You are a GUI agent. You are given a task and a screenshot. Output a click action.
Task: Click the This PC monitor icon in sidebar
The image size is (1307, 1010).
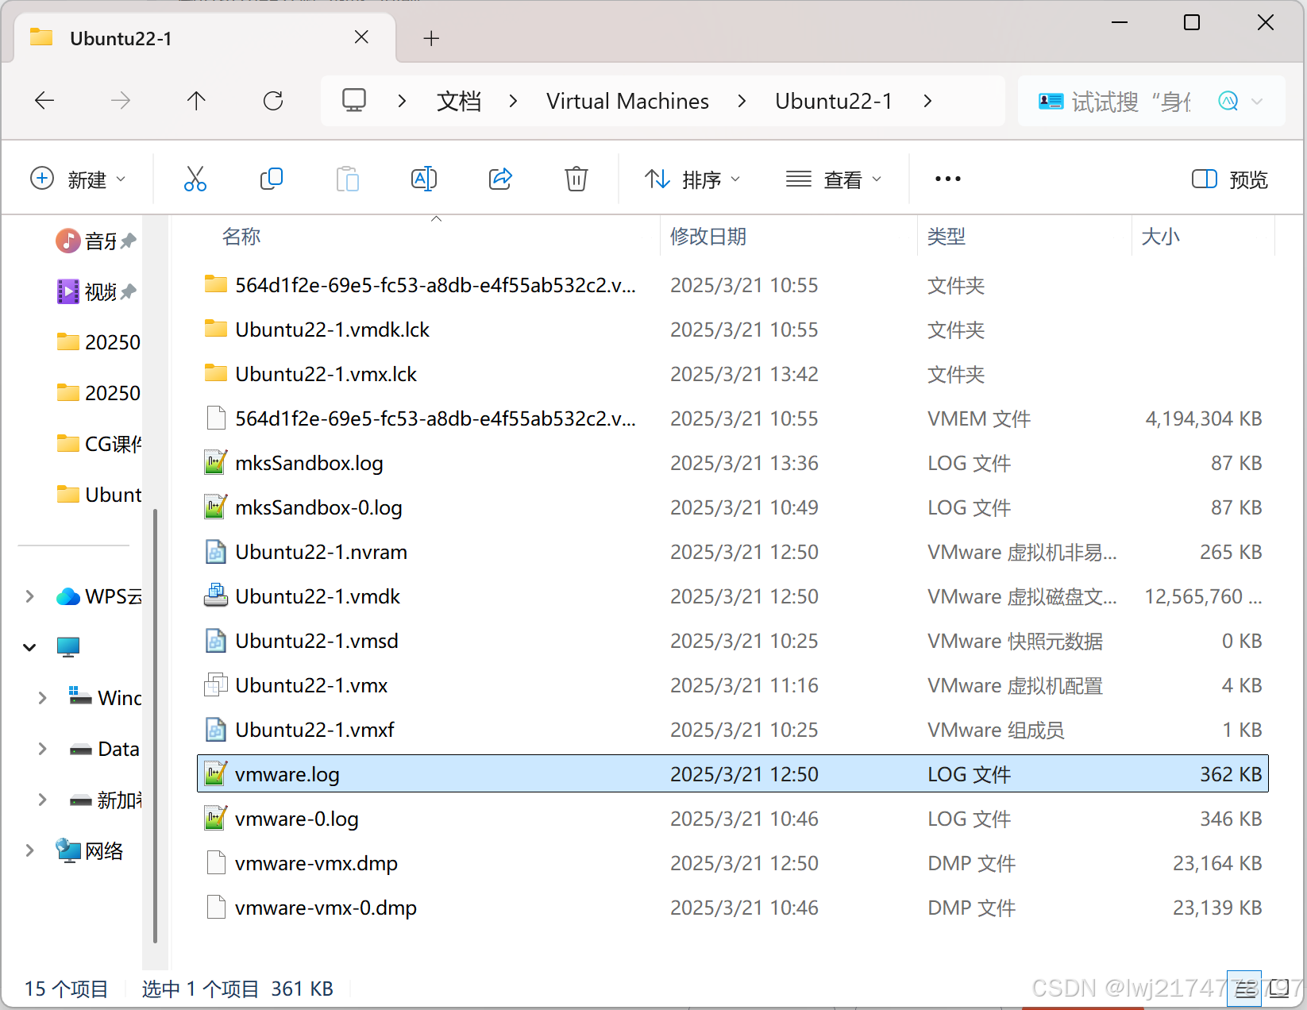coord(68,647)
